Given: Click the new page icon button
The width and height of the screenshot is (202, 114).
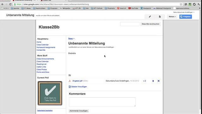Looking at the screenshot, I should tap(160, 17).
